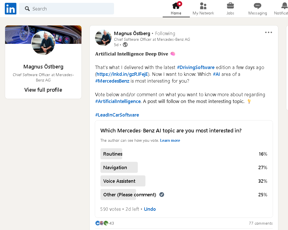Open the 77 comments link
Viewport: 288px width, 230px height.
coord(261,223)
